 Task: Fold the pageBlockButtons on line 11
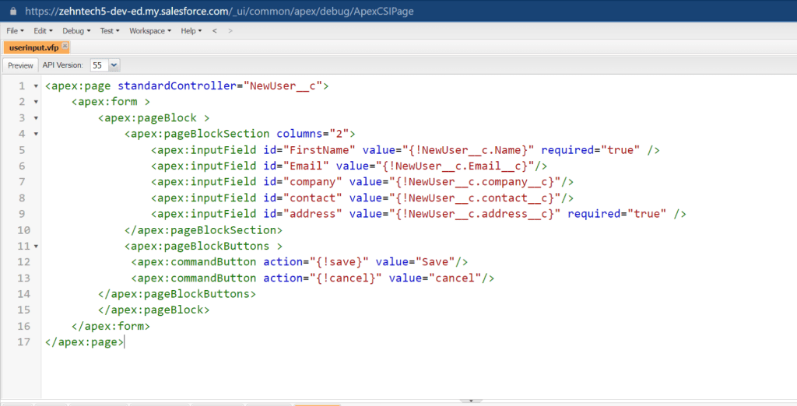coord(36,246)
